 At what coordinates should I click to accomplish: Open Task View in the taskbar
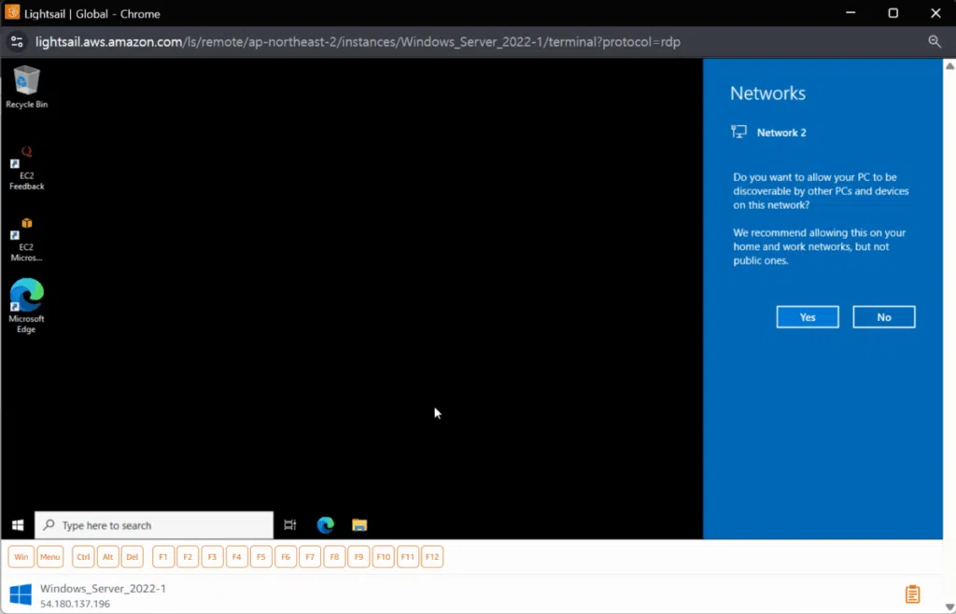[x=290, y=525]
